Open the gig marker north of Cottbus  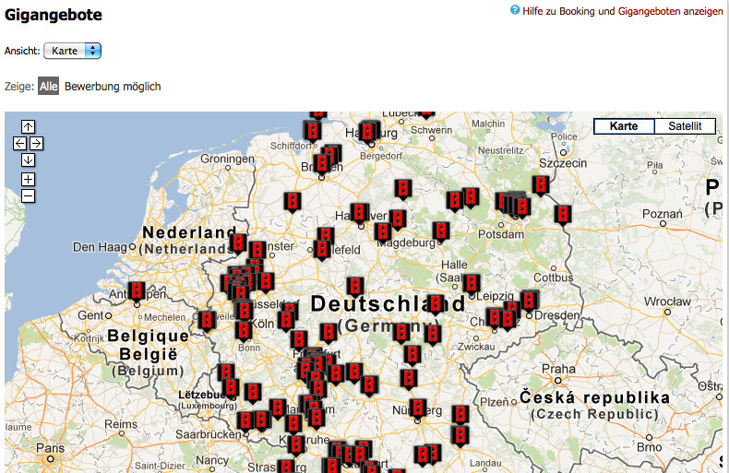pos(563,216)
